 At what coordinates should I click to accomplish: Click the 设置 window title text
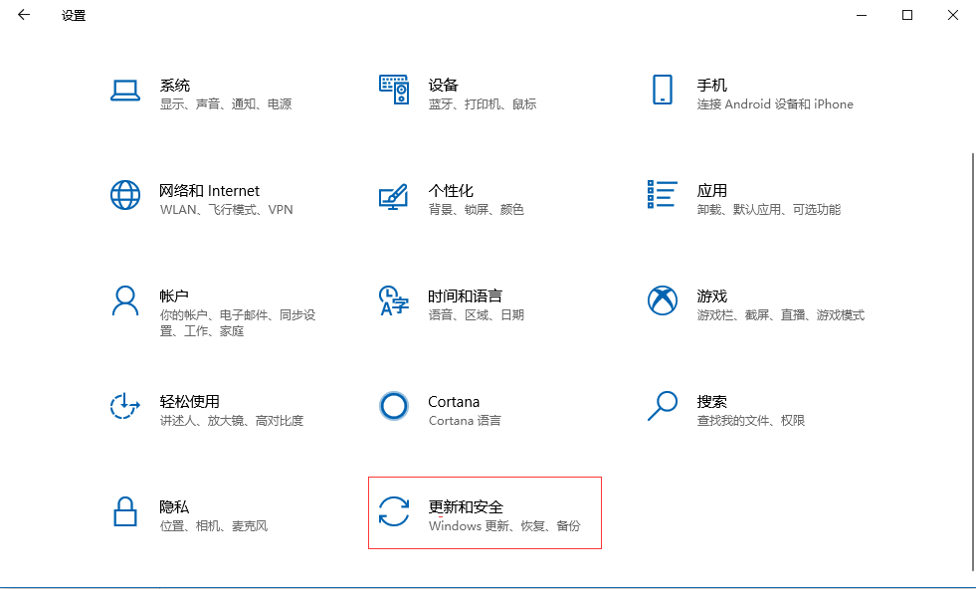coord(72,15)
